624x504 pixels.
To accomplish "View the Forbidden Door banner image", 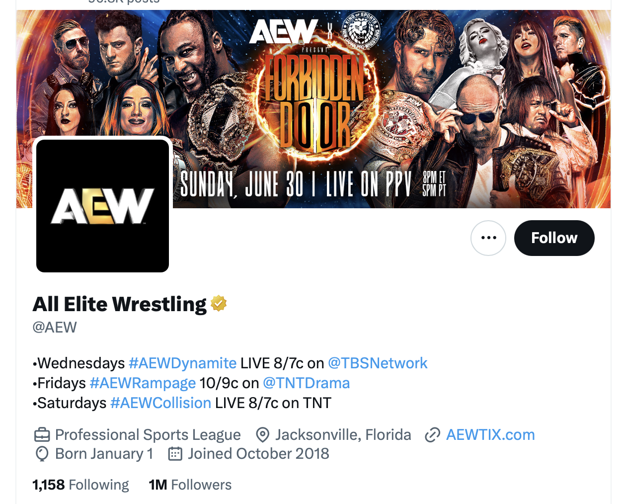I will point(313,109).
